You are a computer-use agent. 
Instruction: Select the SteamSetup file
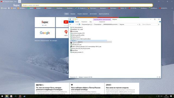pyautogui.click(x=75, y=50)
